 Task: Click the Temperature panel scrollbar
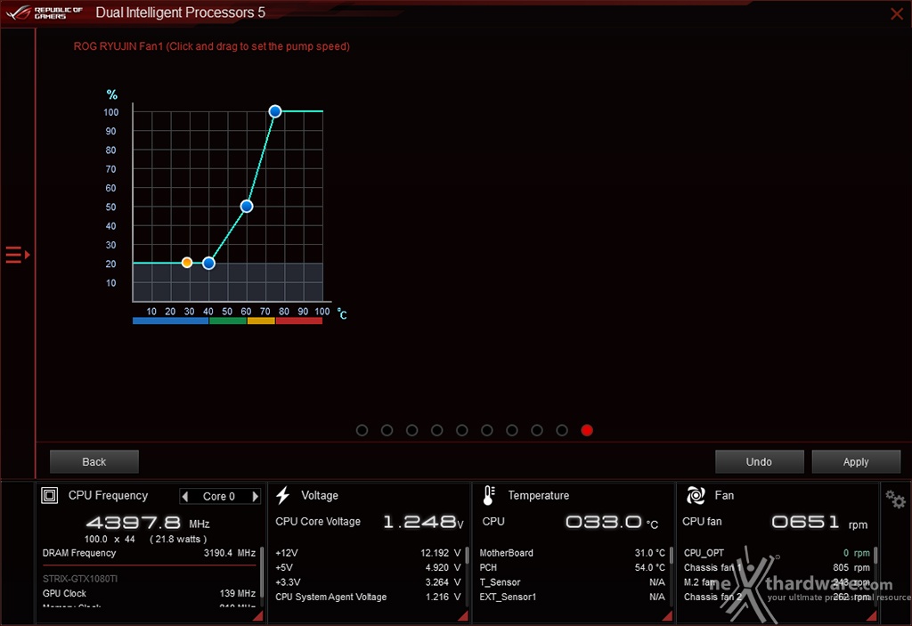click(x=672, y=556)
